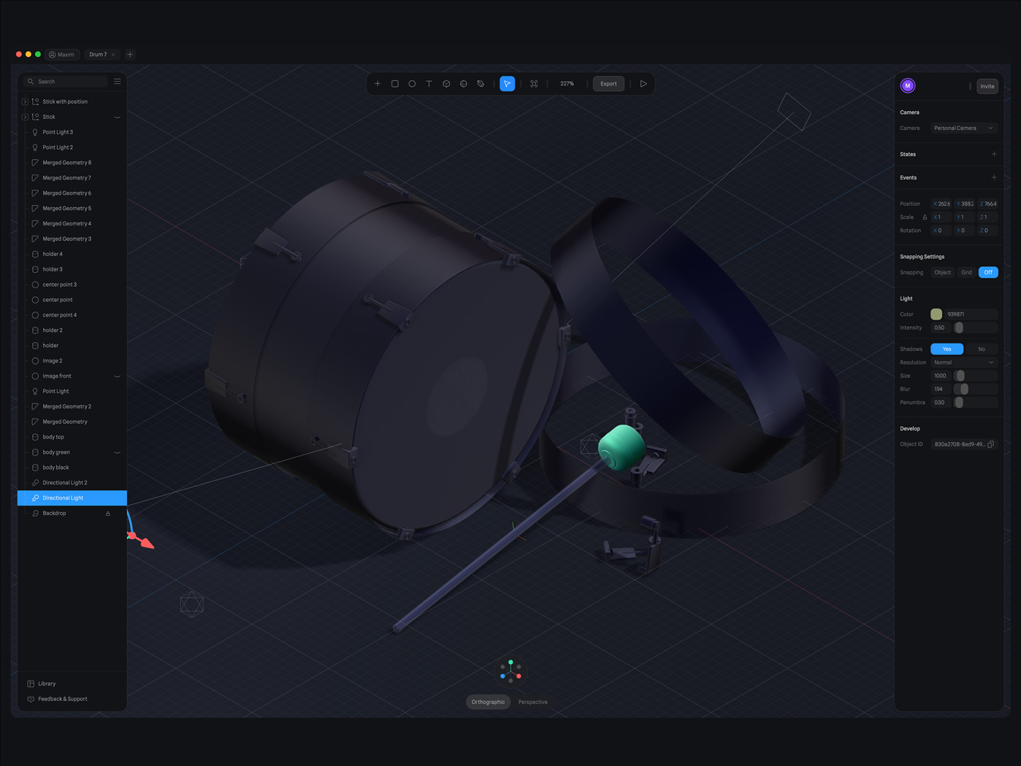Open the light Color swatch picker
Viewport: 1021px width, 766px height.
tap(936, 314)
